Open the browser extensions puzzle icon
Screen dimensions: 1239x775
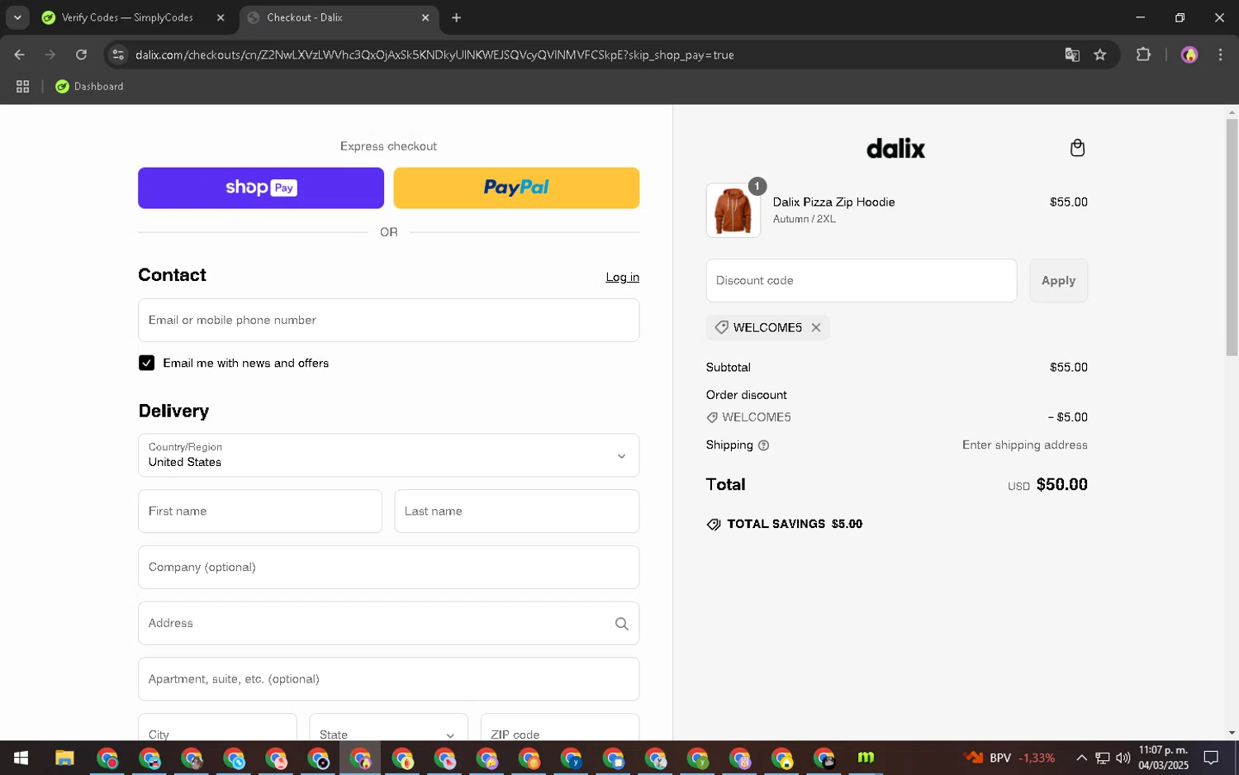(1143, 55)
